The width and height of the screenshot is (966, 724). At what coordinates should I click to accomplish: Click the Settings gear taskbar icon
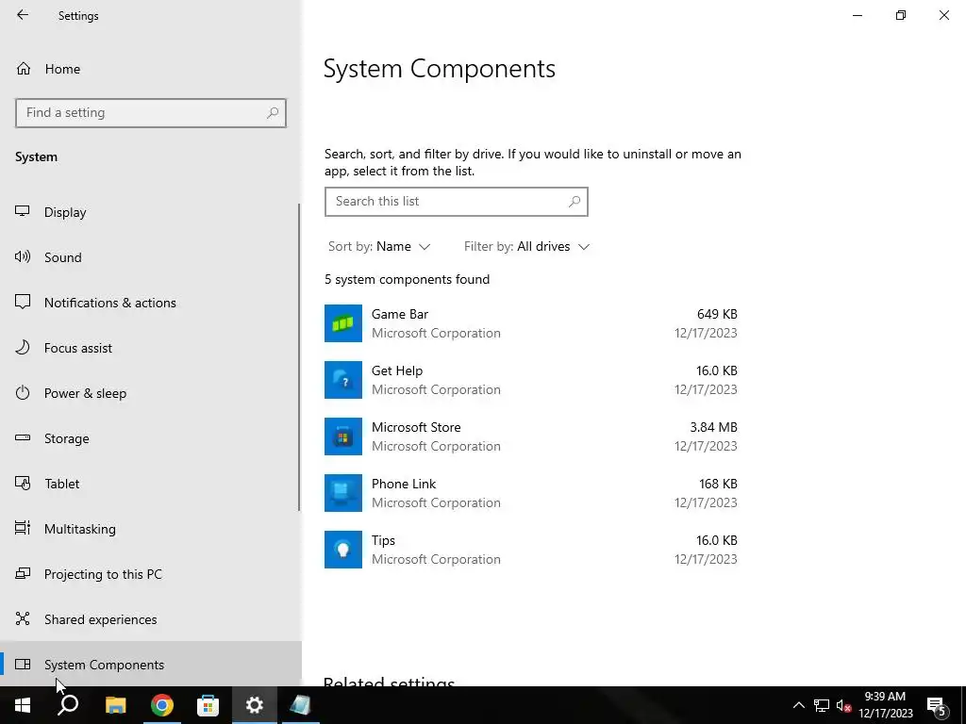(255, 705)
